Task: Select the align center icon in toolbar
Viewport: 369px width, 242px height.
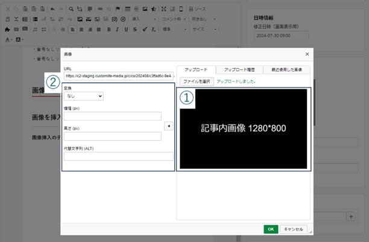Action: (81, 29)
